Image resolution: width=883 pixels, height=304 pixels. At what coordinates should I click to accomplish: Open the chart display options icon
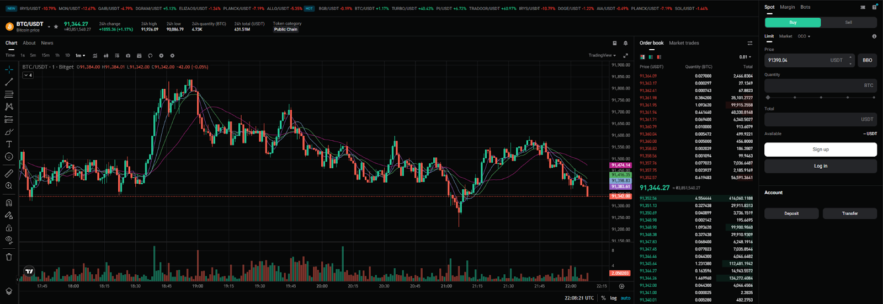coord(117,55)
